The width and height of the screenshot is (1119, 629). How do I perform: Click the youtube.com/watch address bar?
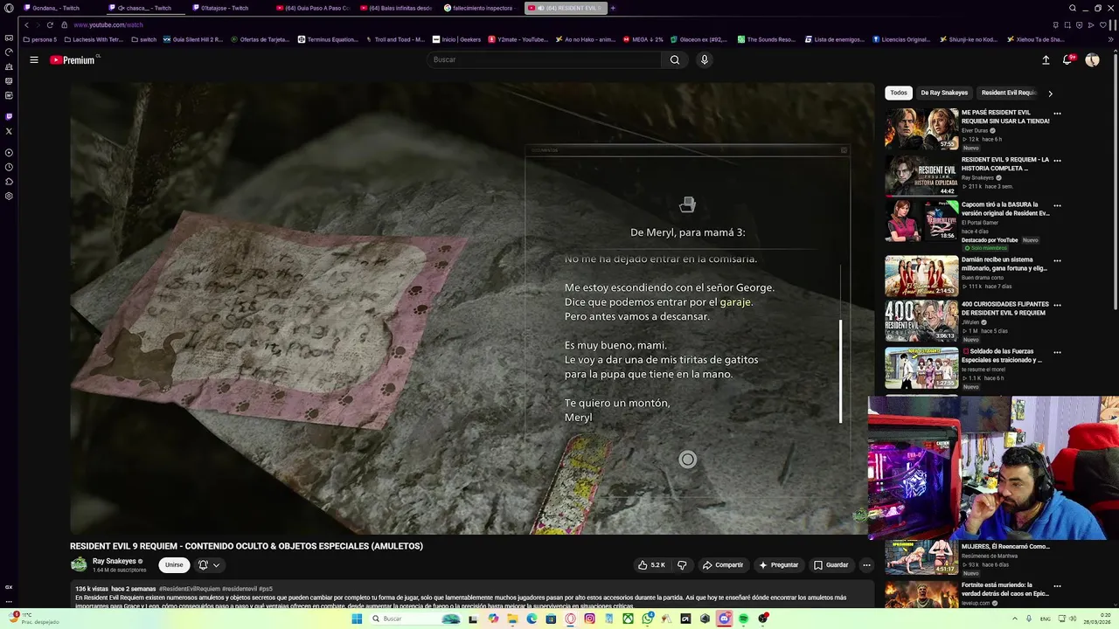[108, 24]
